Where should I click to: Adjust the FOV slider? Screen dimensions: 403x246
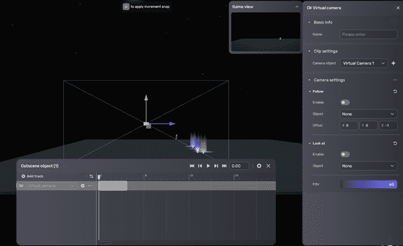coord(368,184)
